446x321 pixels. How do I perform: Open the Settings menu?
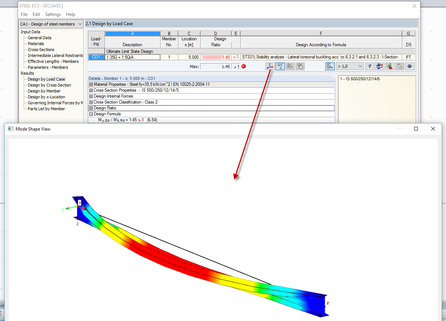(x=53, y=14)
